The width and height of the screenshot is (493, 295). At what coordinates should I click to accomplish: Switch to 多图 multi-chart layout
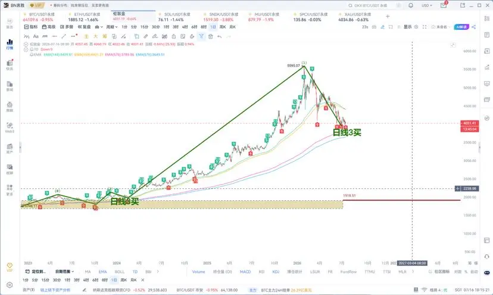pos(67,27)
